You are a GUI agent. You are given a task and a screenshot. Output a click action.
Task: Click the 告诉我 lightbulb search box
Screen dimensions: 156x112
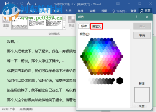click(120, 11)
